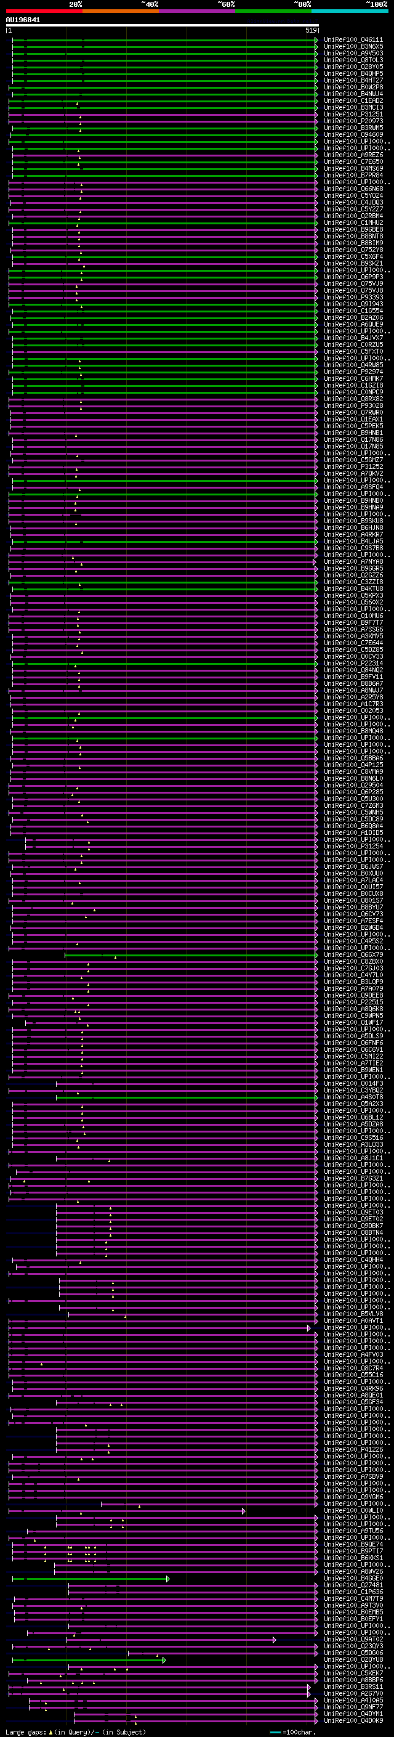
Task: Open hit UniRef100_P31252
Action: 353,466
